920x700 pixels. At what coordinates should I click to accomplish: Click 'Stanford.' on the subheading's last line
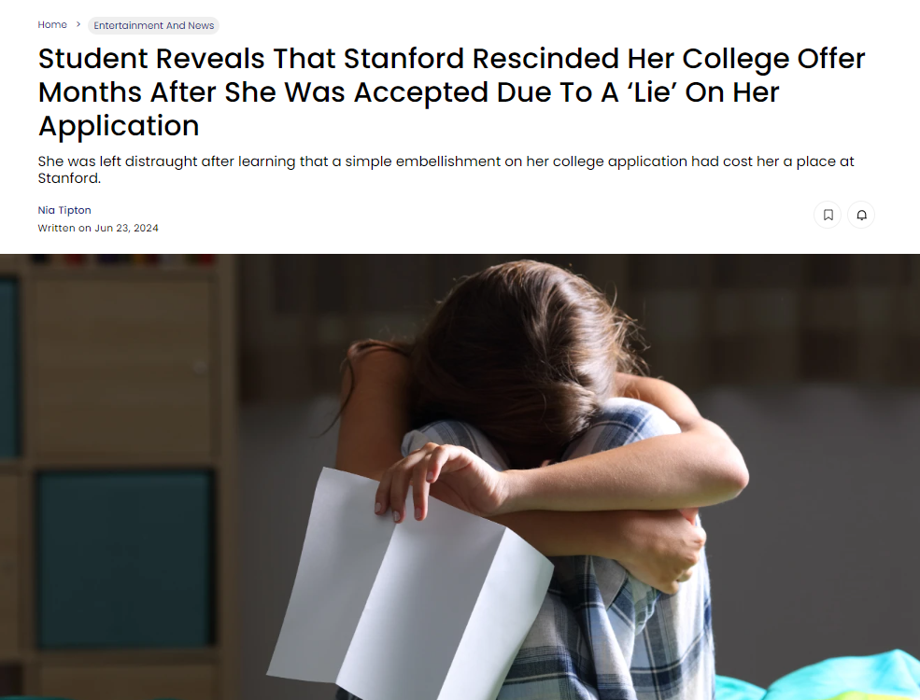69,178
